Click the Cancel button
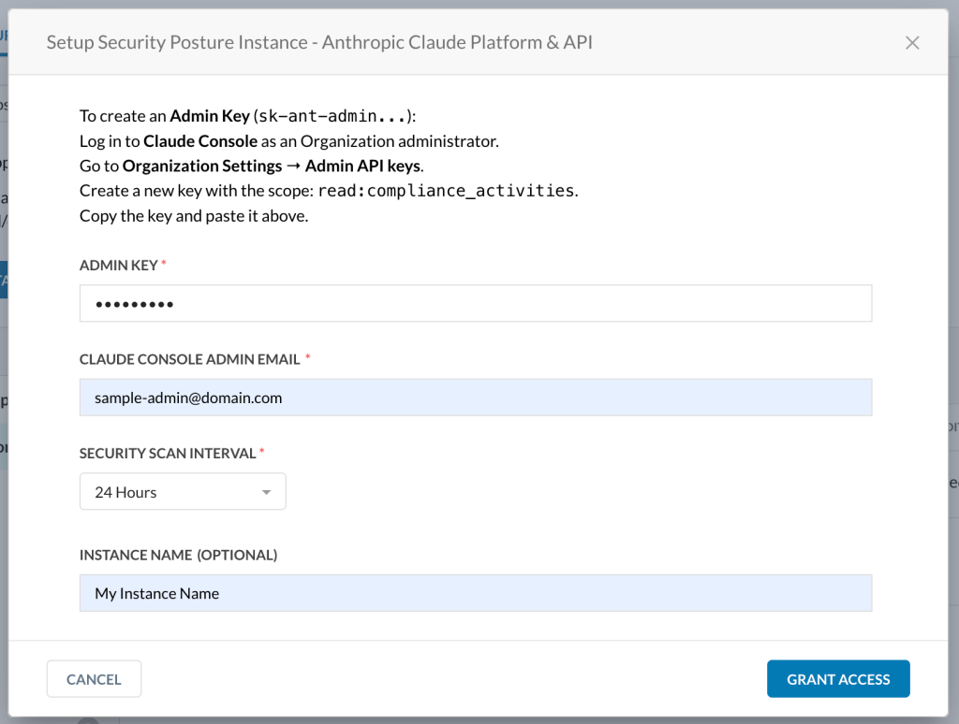Image resolution: width=959 pixels, height=724 pixels. tap(94, 679)
